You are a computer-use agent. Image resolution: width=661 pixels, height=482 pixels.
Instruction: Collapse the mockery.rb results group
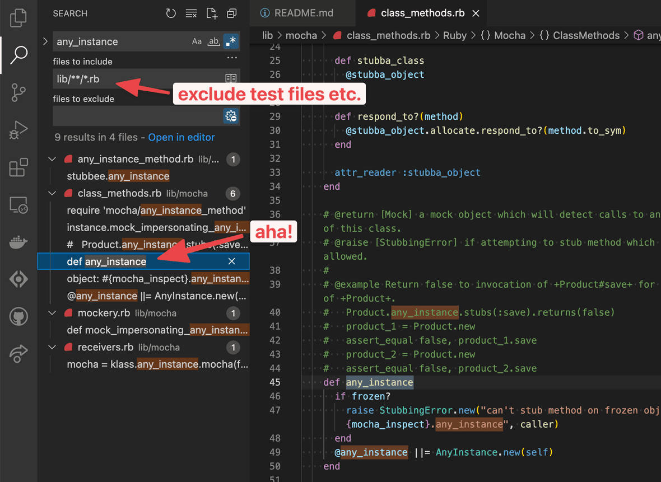tap(52, 313)
